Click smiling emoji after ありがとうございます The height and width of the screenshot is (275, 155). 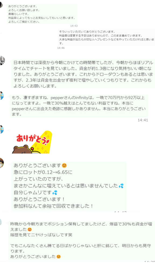64,165
